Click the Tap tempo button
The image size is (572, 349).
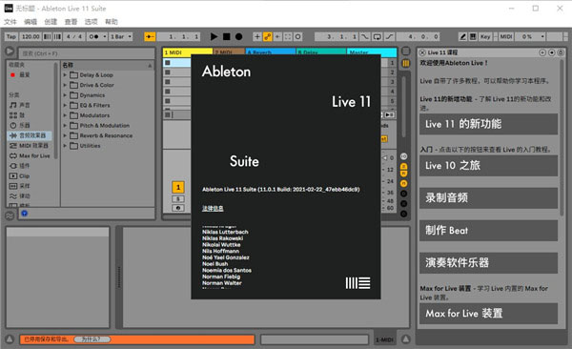[11, 36]
